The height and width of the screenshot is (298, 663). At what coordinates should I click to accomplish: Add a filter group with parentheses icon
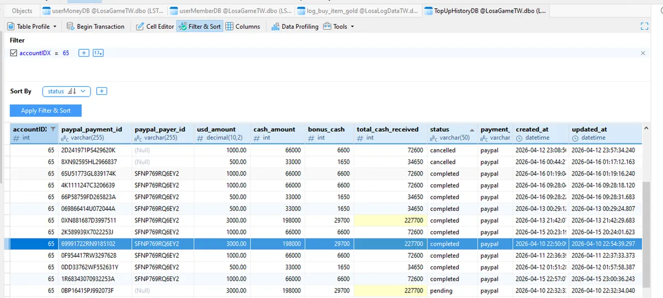(98, 53)
